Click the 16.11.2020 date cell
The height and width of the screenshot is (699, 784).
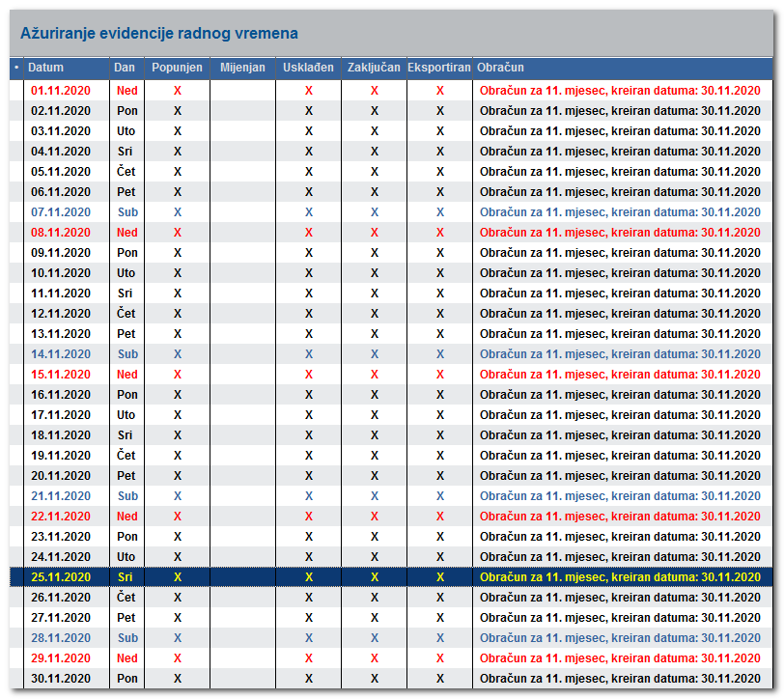tap(61, 395)
